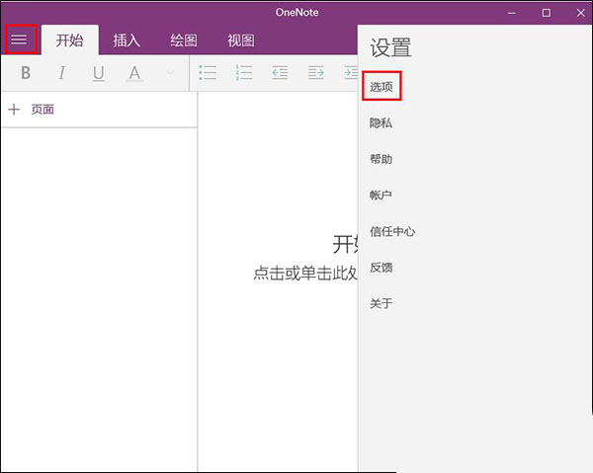Switch to the 开始 tab

click(70, 40)
